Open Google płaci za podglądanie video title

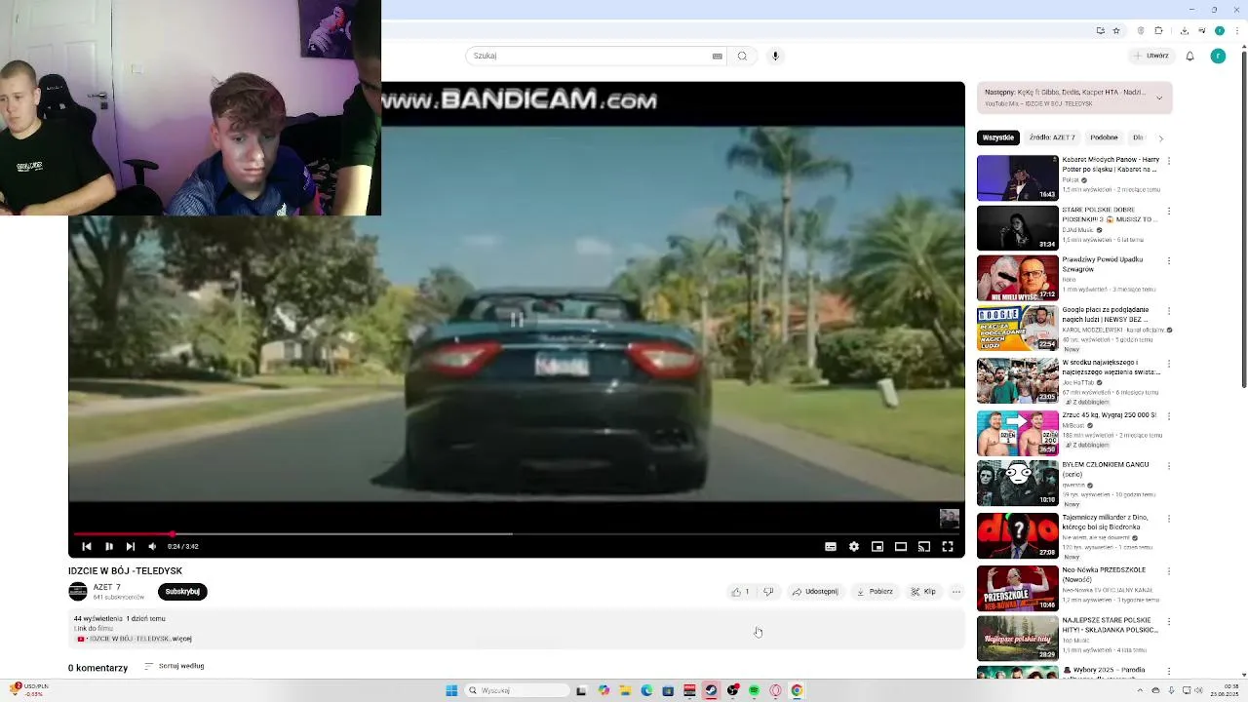pos(1107,314)
